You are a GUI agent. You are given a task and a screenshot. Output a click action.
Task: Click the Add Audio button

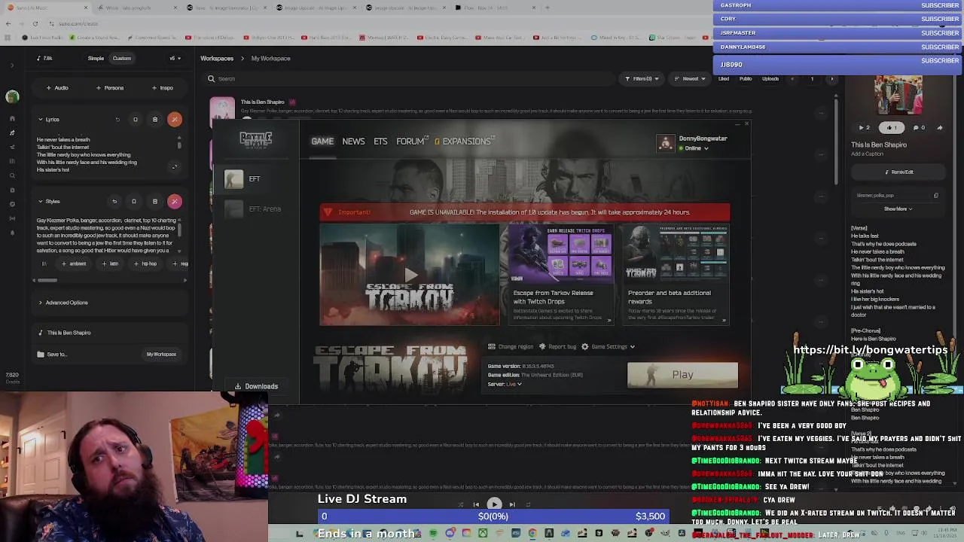click(x=57, y=88)
